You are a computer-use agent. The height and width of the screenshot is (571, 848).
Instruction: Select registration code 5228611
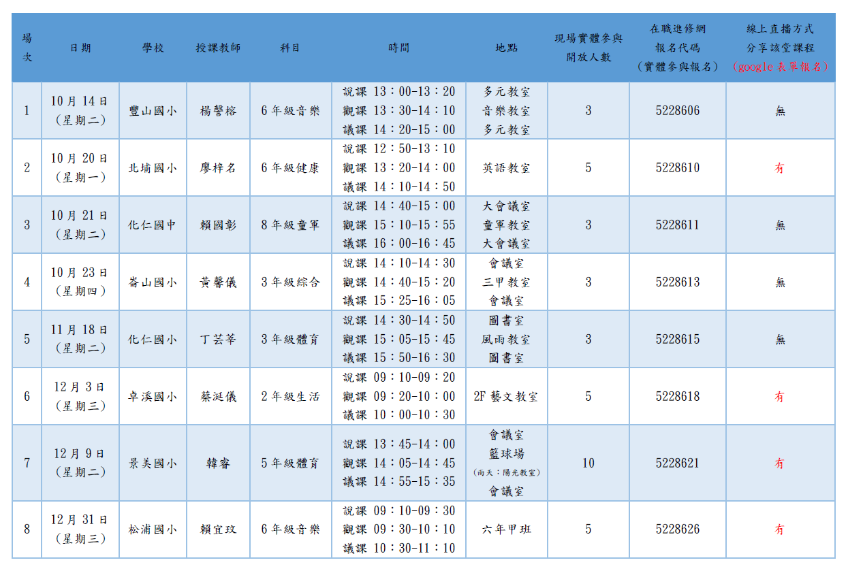pyautogui.click(x=678, y=225)
